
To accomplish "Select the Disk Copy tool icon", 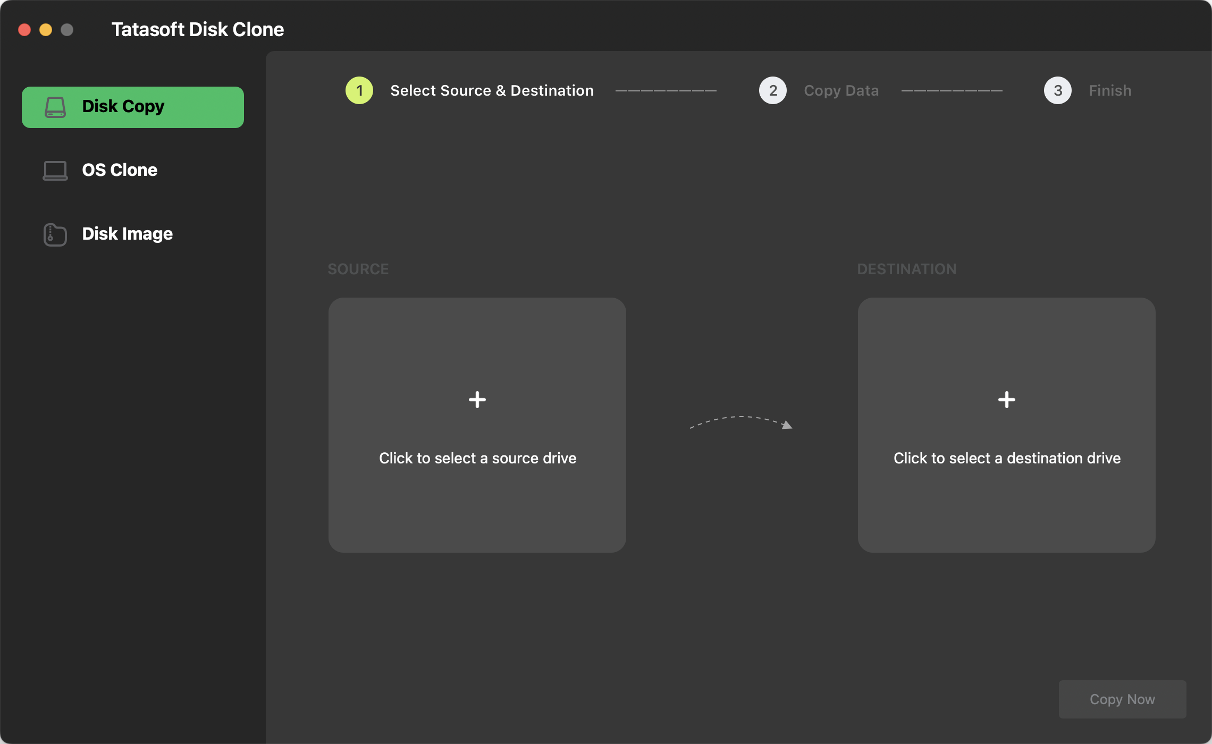I will tap(55, 106).
